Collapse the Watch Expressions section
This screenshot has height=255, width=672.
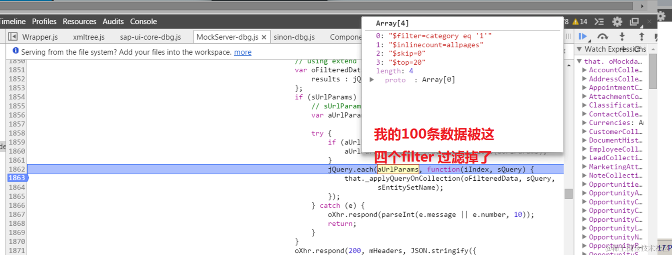(x=579, y=49)
